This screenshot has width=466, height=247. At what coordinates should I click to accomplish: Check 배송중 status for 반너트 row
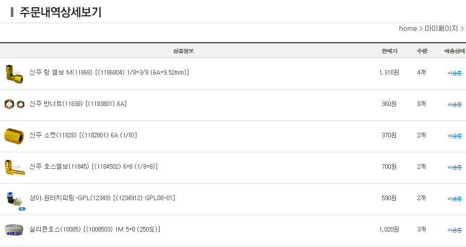(455, 104)
